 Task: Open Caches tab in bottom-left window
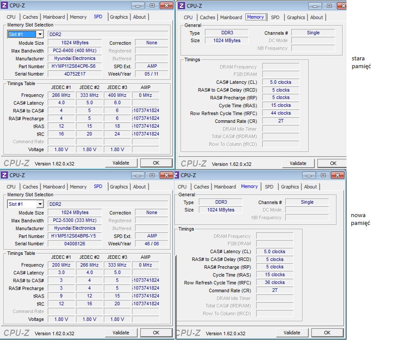point(30,187)
